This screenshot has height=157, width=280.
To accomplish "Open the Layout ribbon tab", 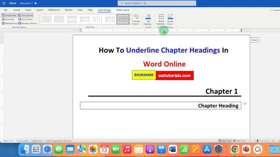I will click(40, 10).
